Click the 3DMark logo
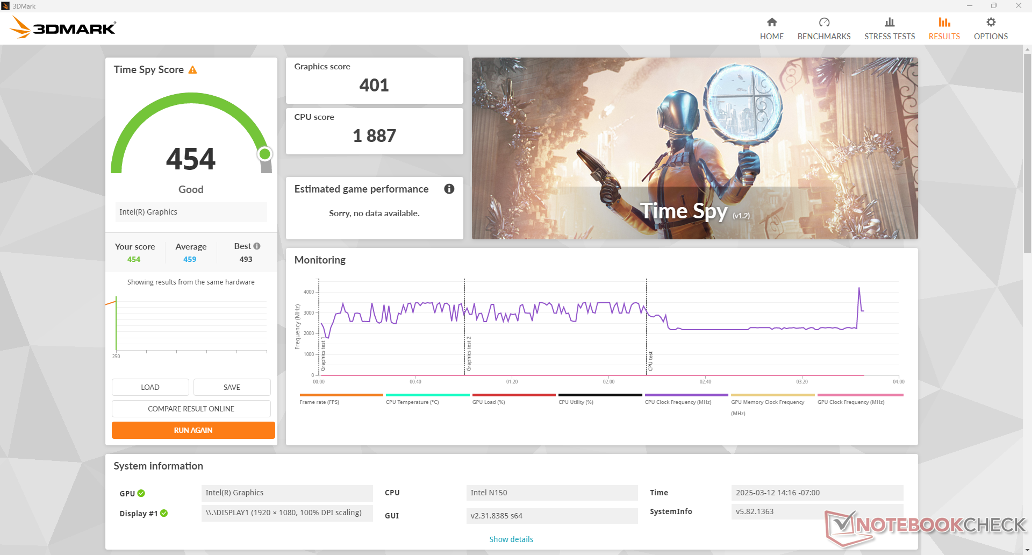The image size is (1032, 555). click(x=63, y=27)
